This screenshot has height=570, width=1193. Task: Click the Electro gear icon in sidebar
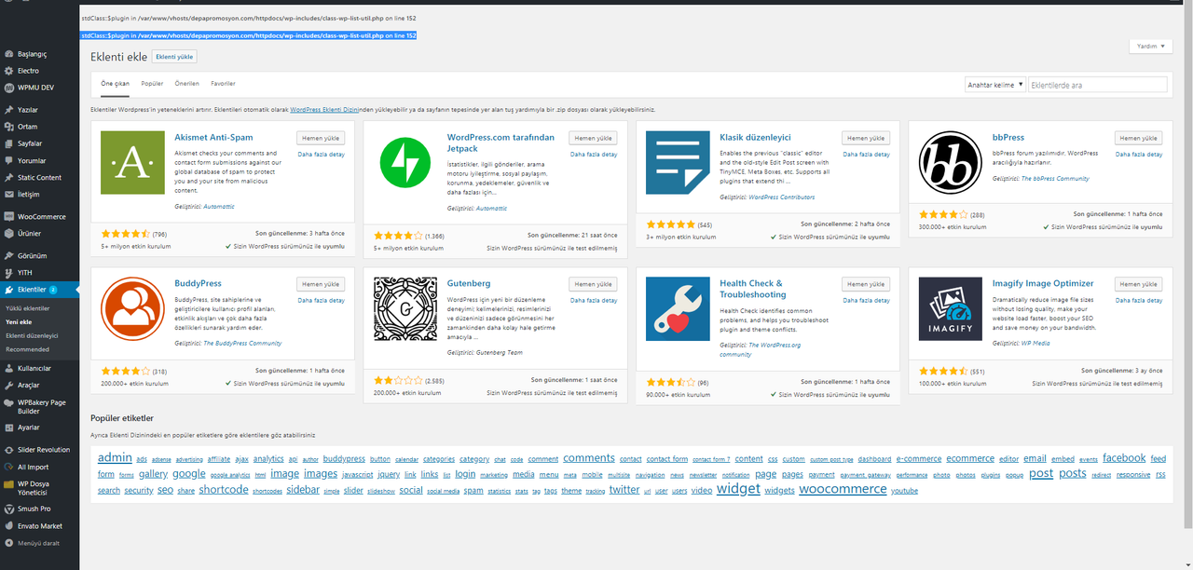[8, 71]
